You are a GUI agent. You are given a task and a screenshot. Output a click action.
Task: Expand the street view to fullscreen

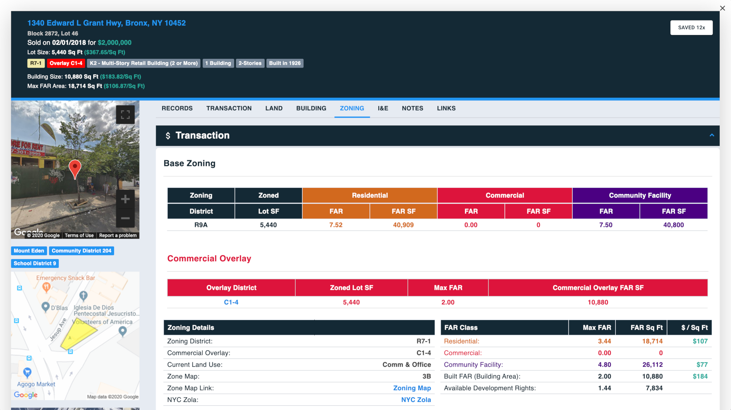[125, 115]
